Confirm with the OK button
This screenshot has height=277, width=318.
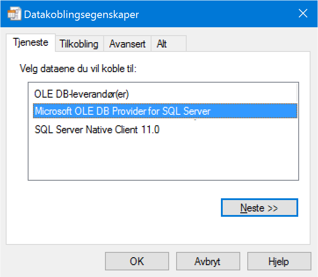(x=137, y=261)
